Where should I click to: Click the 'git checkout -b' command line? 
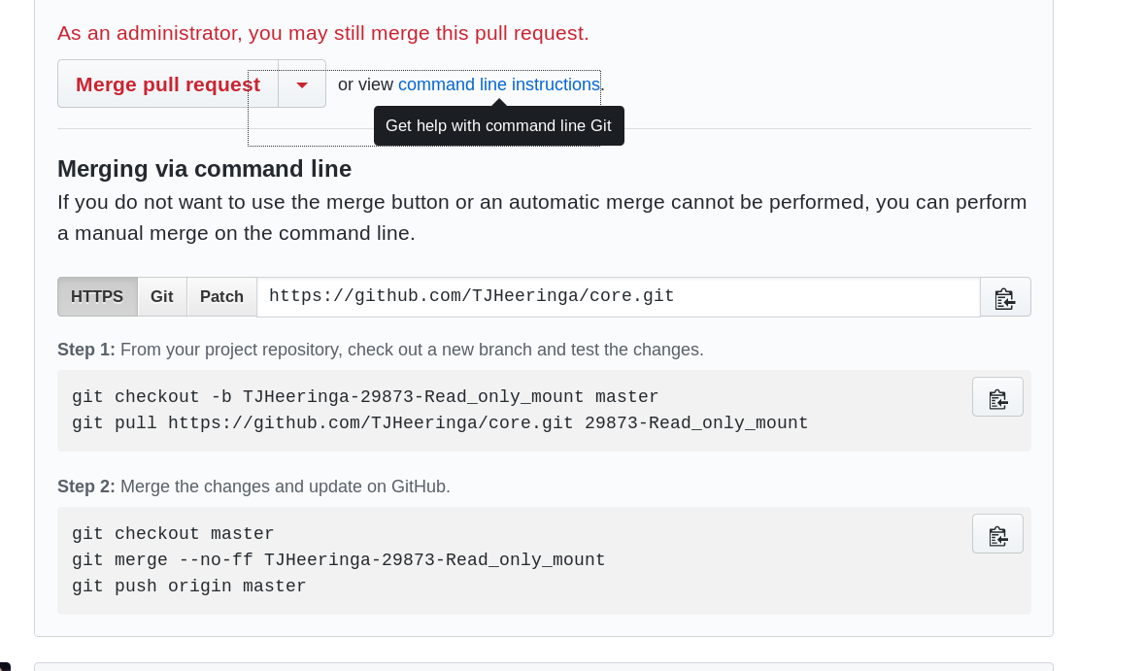tap(365, 397)
